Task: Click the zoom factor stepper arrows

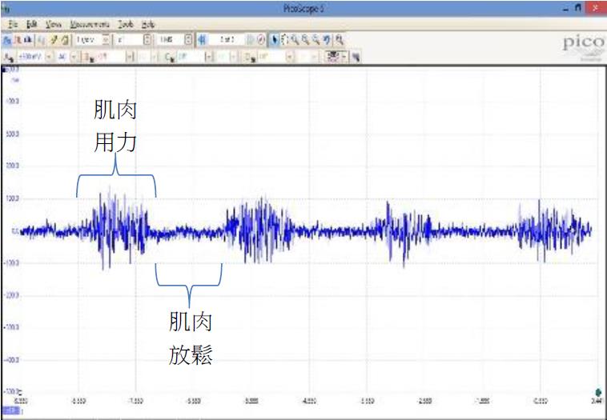Action: (147, 40)
